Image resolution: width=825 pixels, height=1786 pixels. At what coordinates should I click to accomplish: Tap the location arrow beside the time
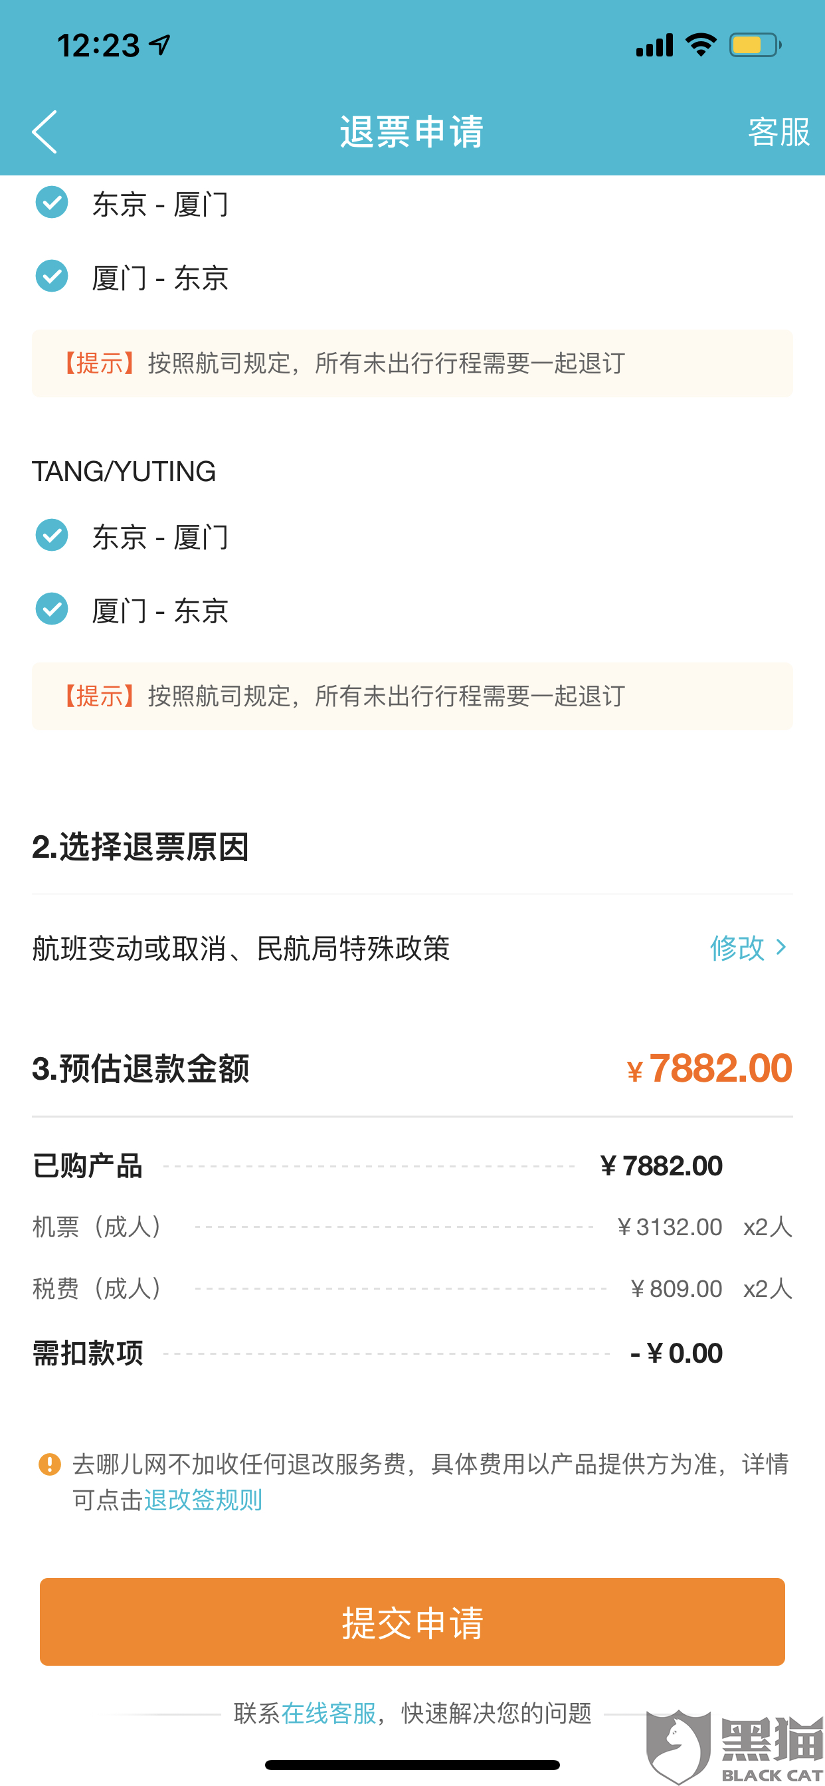[160, 46]
